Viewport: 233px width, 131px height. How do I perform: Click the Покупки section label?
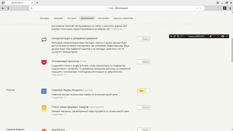coord(11,90)
